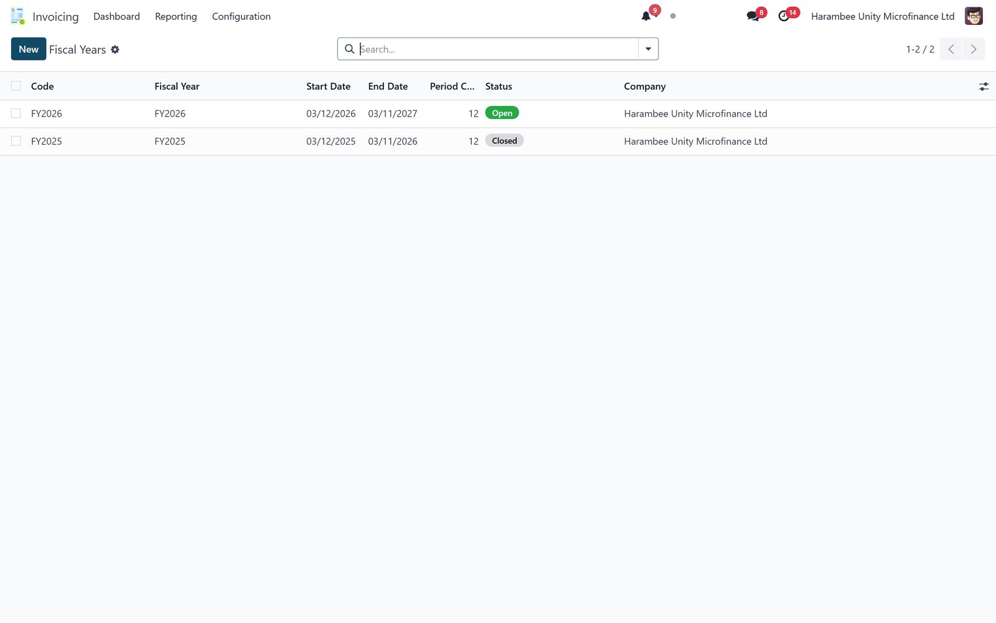Click the Invoicing app title
996x623 pixels.
pyautogui.click(x=55, y=16)
